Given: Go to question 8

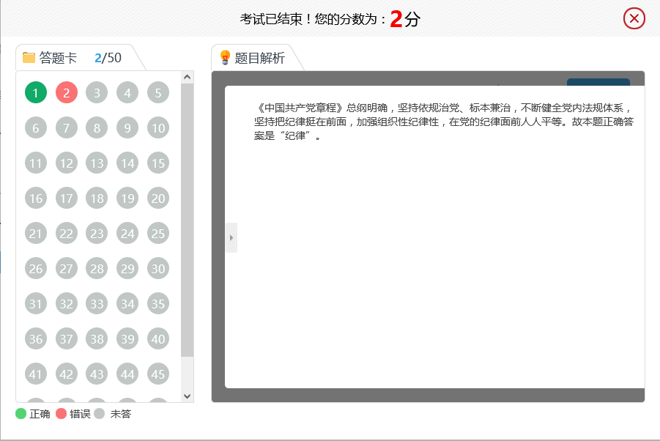Looking at the screenshot, I should tap(97, 127).
